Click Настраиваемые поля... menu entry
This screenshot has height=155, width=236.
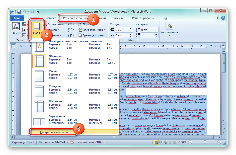[55, 132]
